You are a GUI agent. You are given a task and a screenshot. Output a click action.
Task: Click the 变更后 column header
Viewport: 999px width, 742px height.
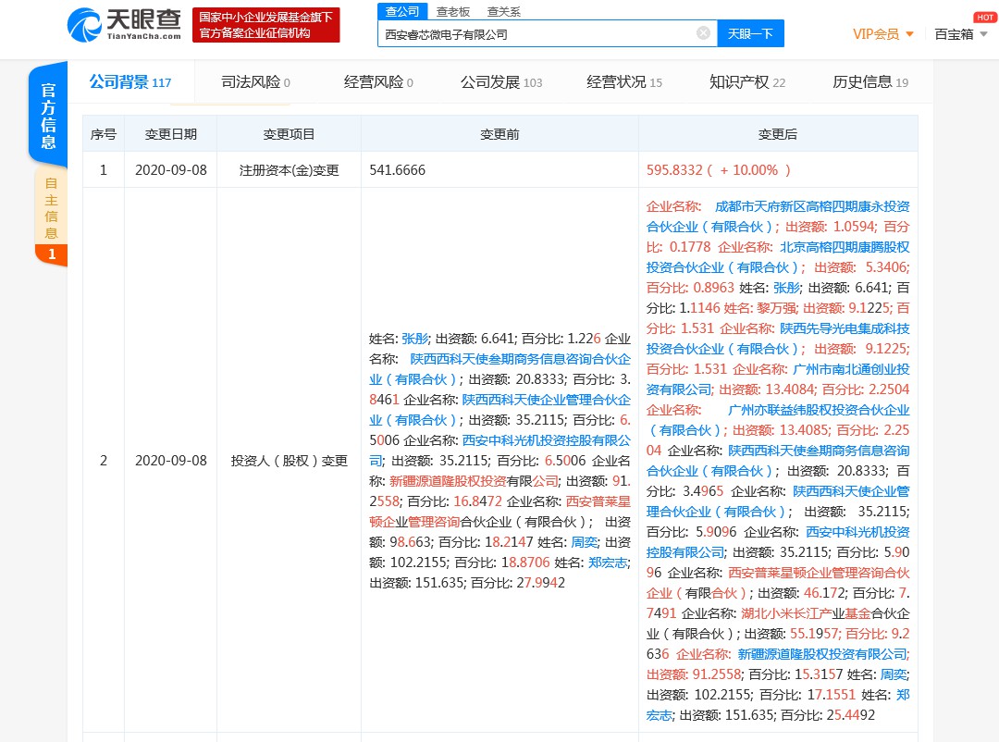pos(778,134)
